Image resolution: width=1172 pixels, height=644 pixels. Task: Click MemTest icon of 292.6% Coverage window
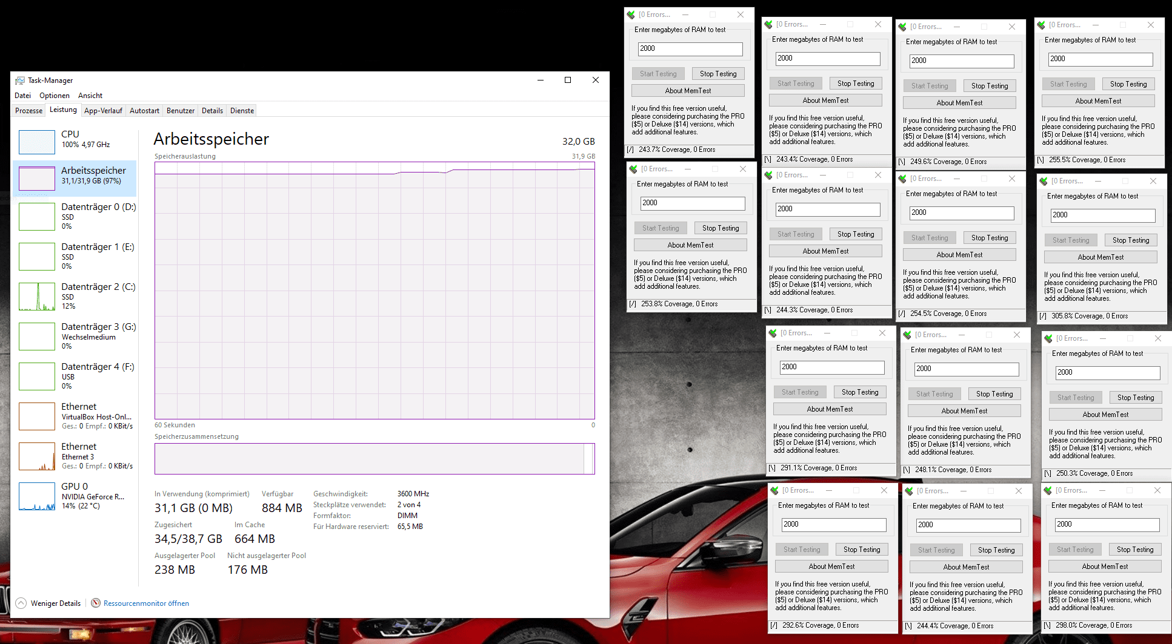[774, 490]
